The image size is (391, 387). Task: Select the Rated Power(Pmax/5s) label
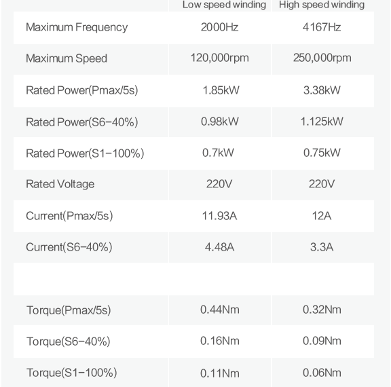tap(82, 90)
